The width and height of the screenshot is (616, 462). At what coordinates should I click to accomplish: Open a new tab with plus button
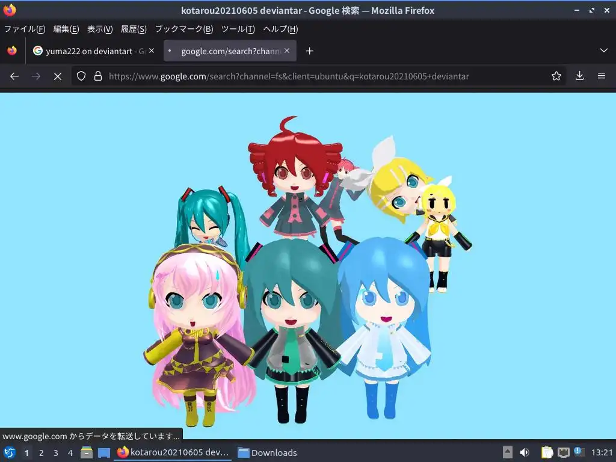pyautogui.click(x=310, y=51)
